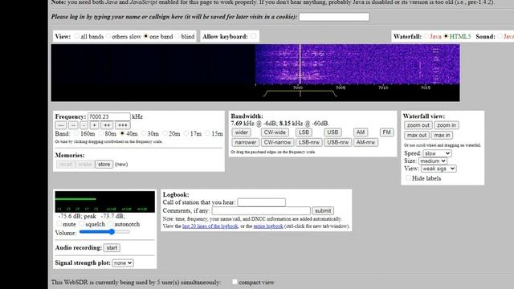
Task: Select the 30m band
Action: point(144,133)
